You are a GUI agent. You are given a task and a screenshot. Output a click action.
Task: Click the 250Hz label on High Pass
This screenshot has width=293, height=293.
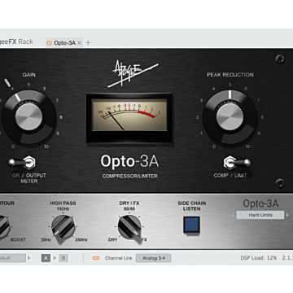[81, 240]
